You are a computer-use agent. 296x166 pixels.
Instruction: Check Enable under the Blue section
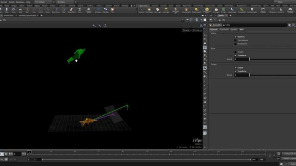(x=235, y=52)
